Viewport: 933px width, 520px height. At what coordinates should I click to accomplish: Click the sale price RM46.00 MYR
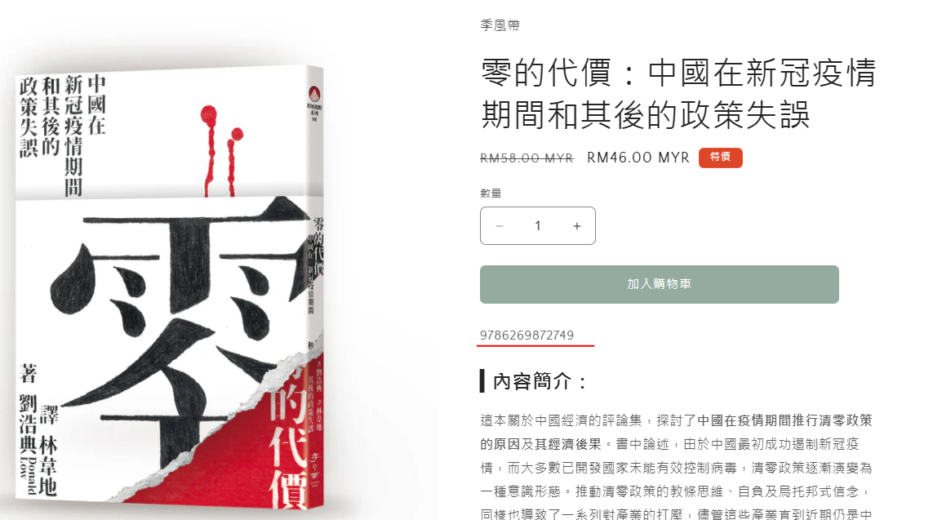click(638, 158)
